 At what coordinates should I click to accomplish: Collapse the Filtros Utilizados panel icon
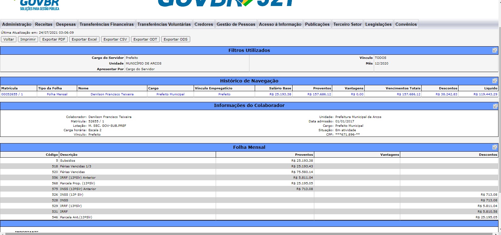tap(495, 50)
